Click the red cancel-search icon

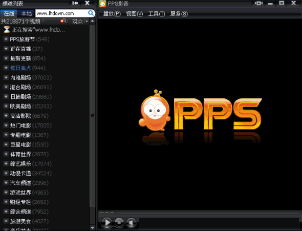pos(62,21)
